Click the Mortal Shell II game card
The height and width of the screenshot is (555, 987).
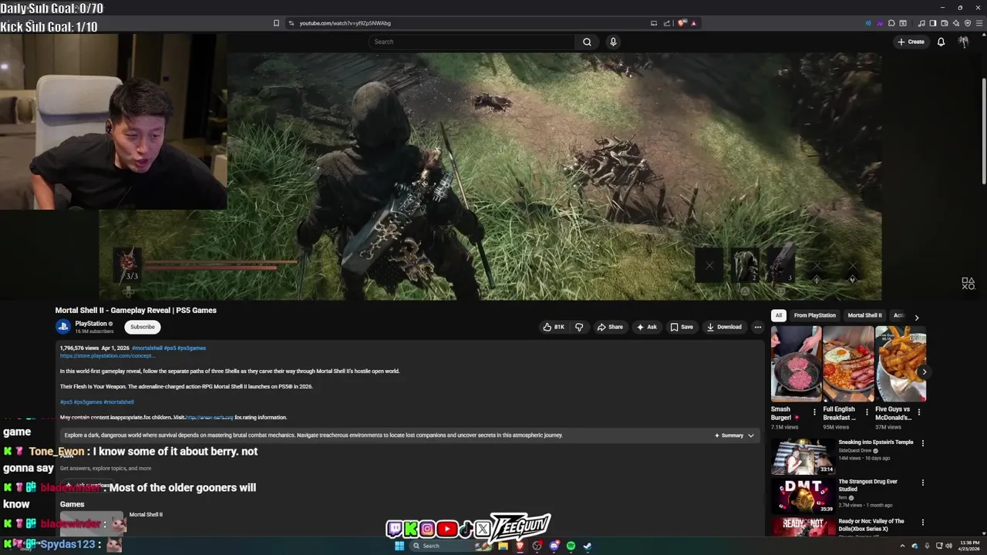point(112,523)
